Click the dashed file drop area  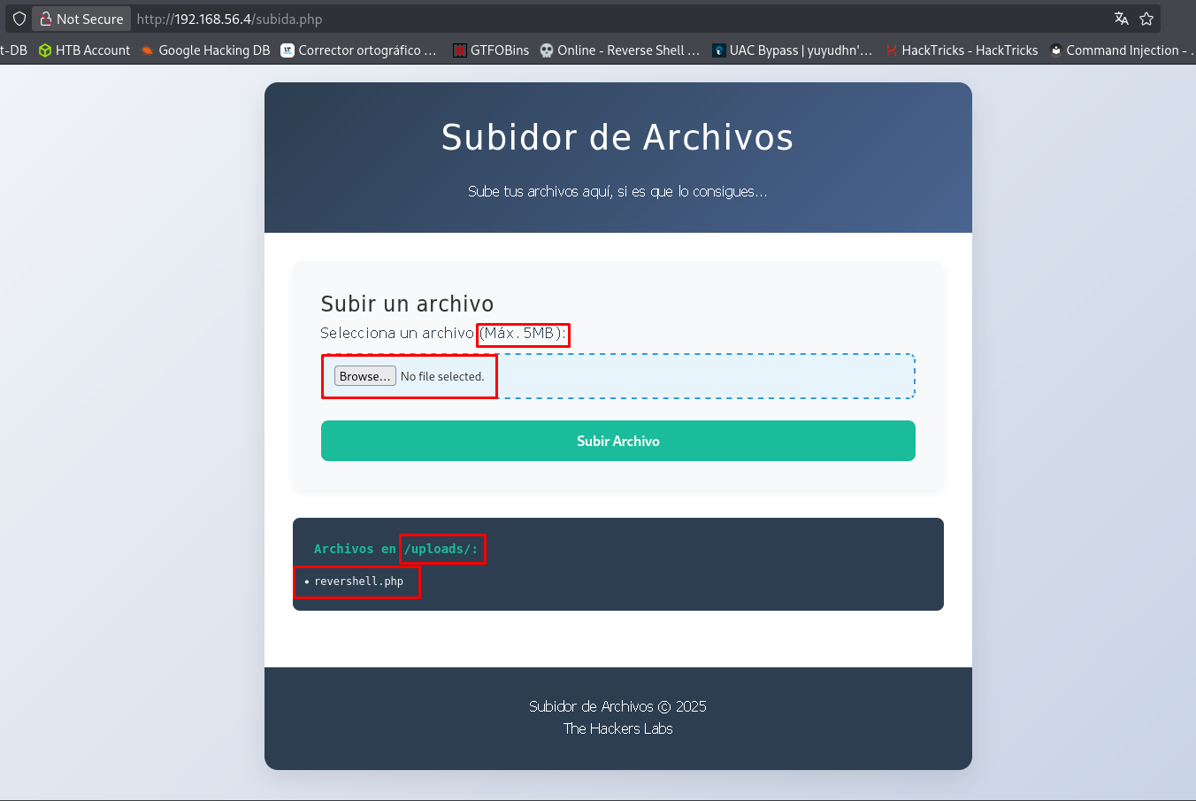708,376
